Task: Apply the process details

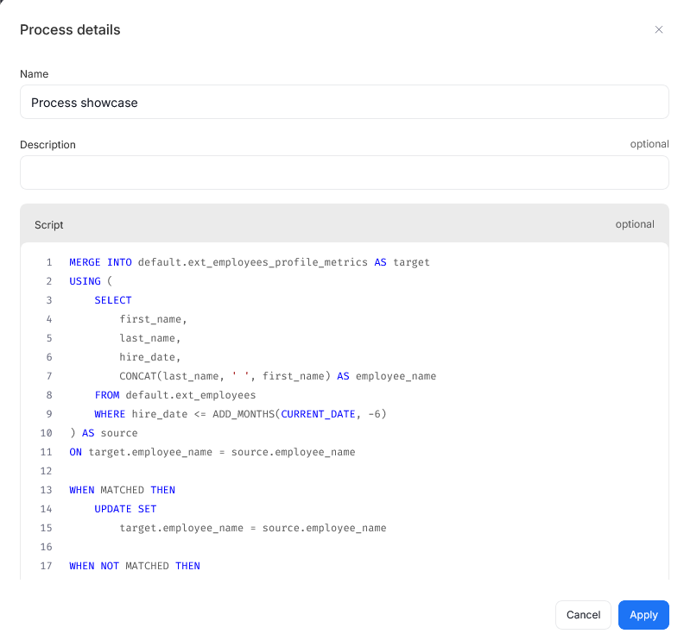Action: pyautogui.click(x=643, y=615)
